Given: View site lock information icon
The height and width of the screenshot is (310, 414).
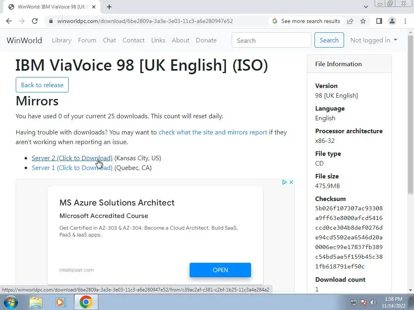Looking at the screenshot, I should (51, 21).
